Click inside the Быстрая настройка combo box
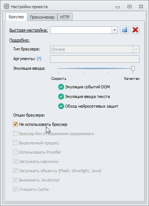The width and height of the screenshot is (149, 206). 81,30
